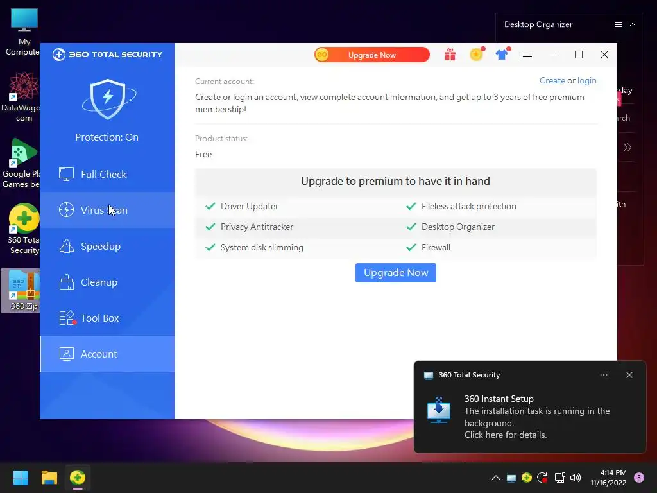Click the Virus Scan lightning icon

pos(66,210)
